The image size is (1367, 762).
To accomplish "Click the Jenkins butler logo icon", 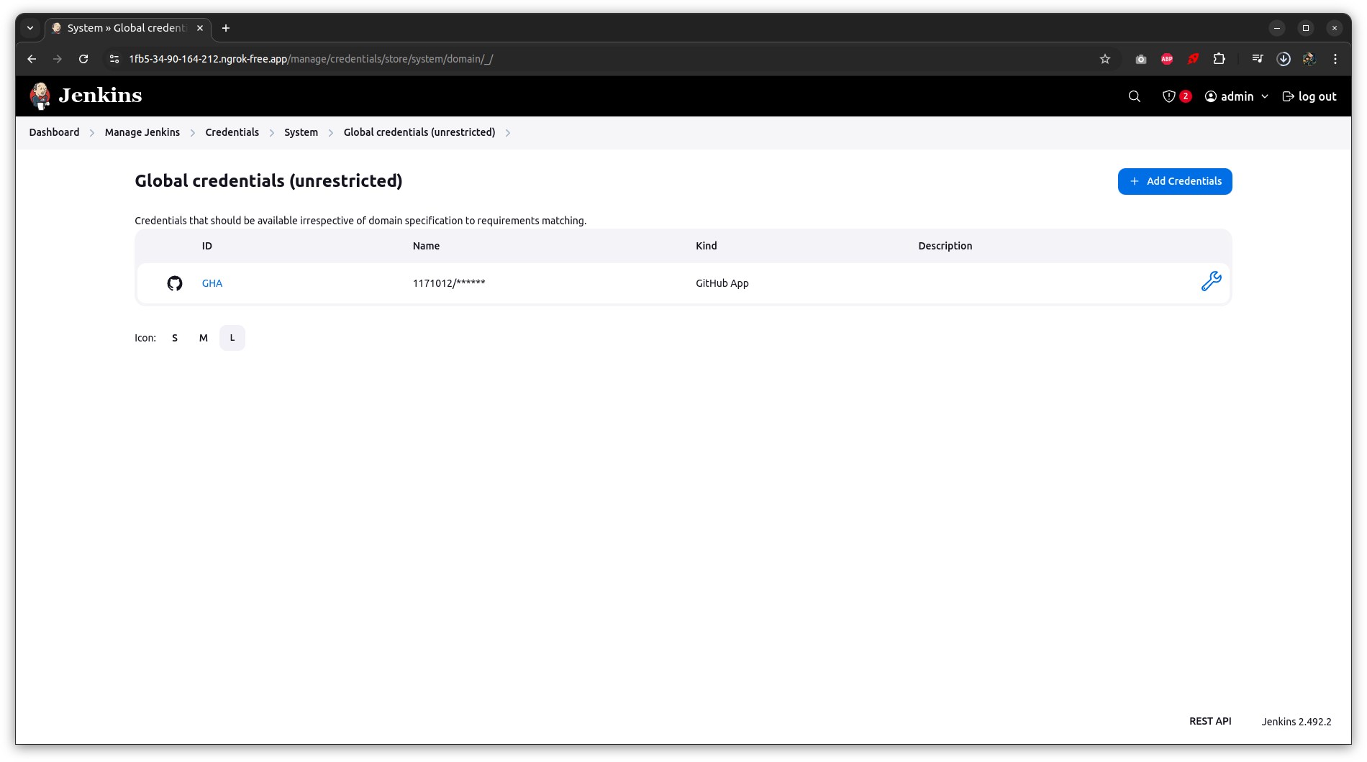I will 40,96.
